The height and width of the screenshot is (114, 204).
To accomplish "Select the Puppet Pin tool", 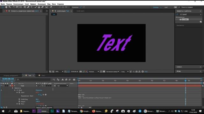I will [x=51, y=7].
